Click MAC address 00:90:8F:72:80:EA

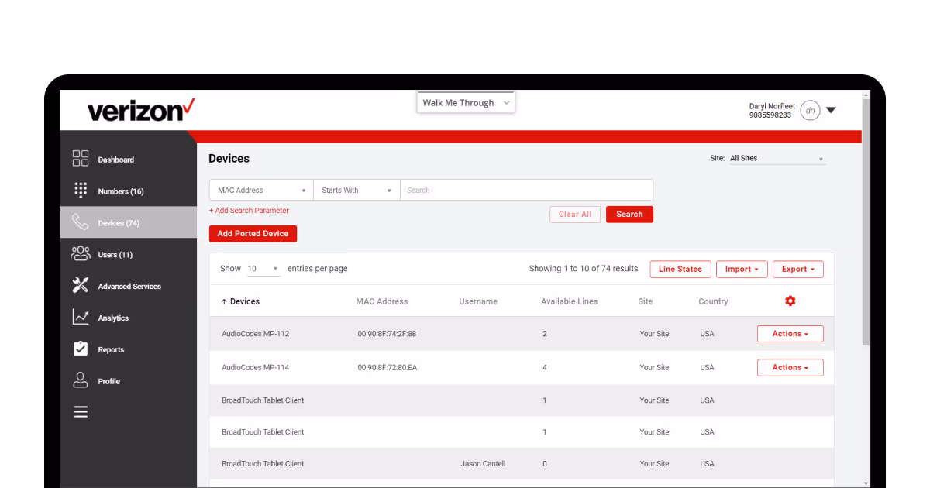[x=387, y=367]
